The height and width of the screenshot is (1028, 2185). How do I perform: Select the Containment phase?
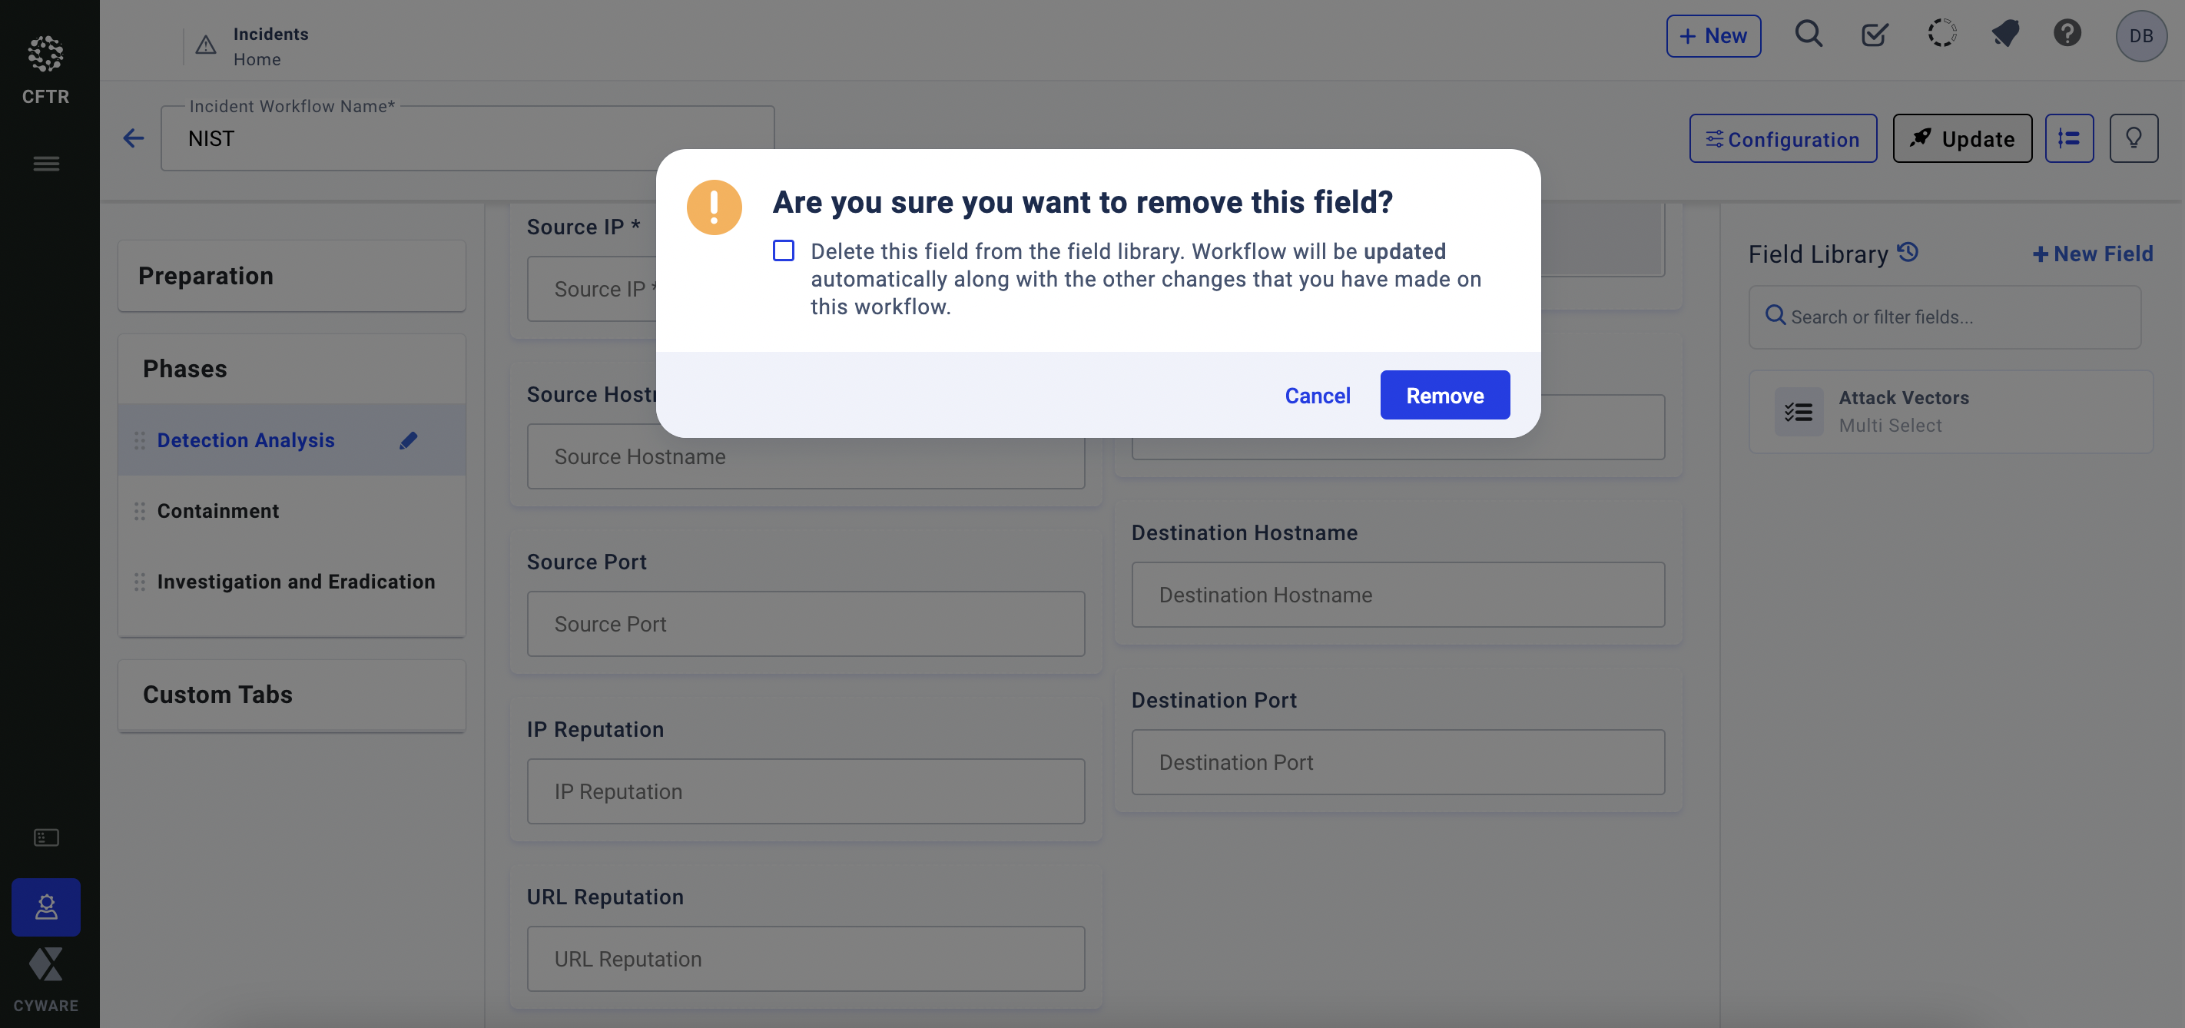[218, 511]
